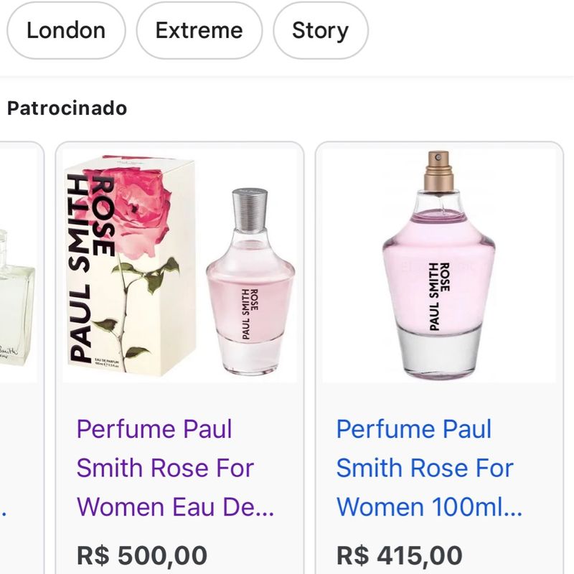Tap the Patrocinado section label
The width and height of the screenshot is (574, 574).
tap(66, 108)
